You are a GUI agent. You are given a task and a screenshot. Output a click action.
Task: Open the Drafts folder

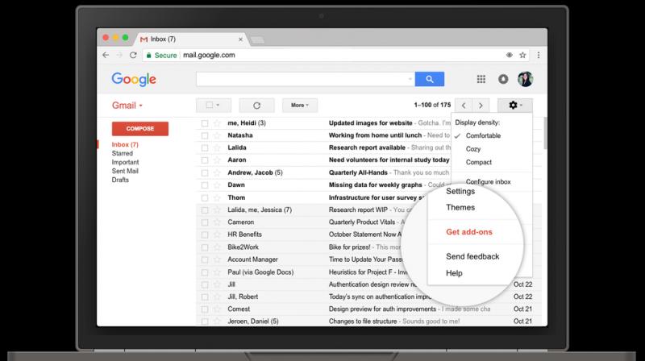point(120,180)
